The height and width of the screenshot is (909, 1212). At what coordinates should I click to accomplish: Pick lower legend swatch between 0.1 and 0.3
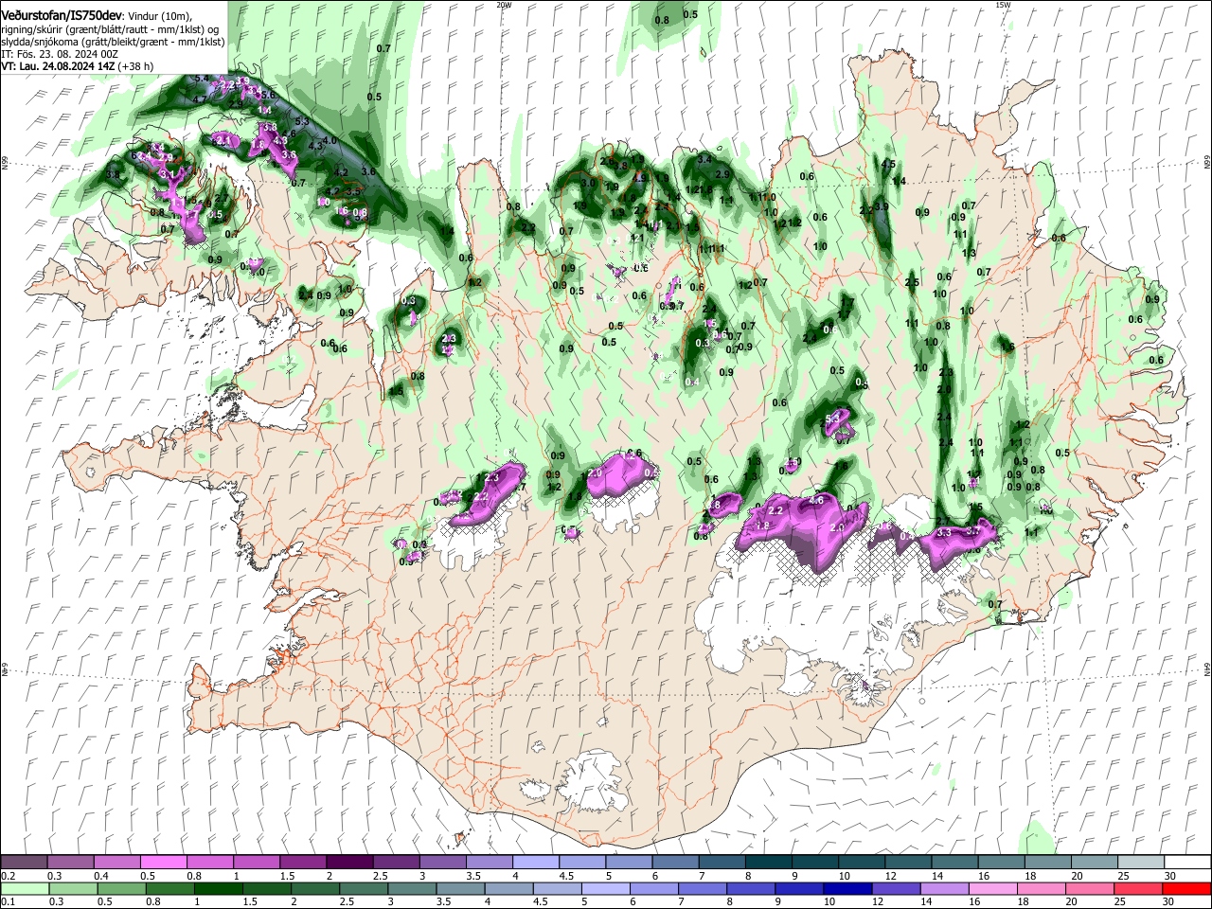click(25, 888)
